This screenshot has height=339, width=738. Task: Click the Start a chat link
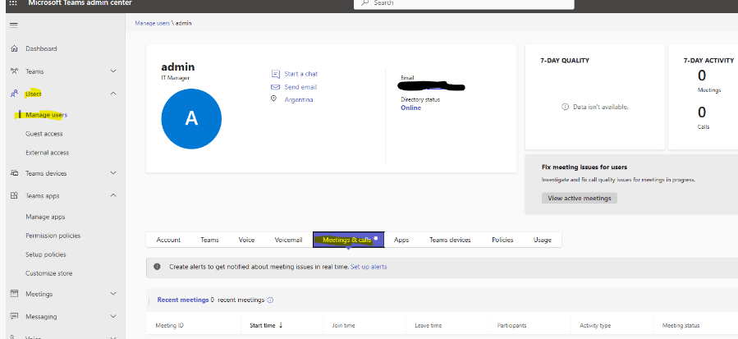click(x=300, y=74)
